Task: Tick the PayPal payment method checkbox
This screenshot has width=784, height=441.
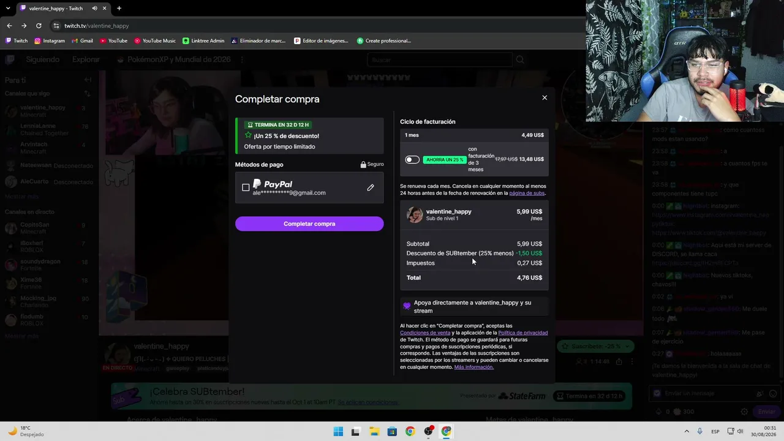Action: [246, 187]
